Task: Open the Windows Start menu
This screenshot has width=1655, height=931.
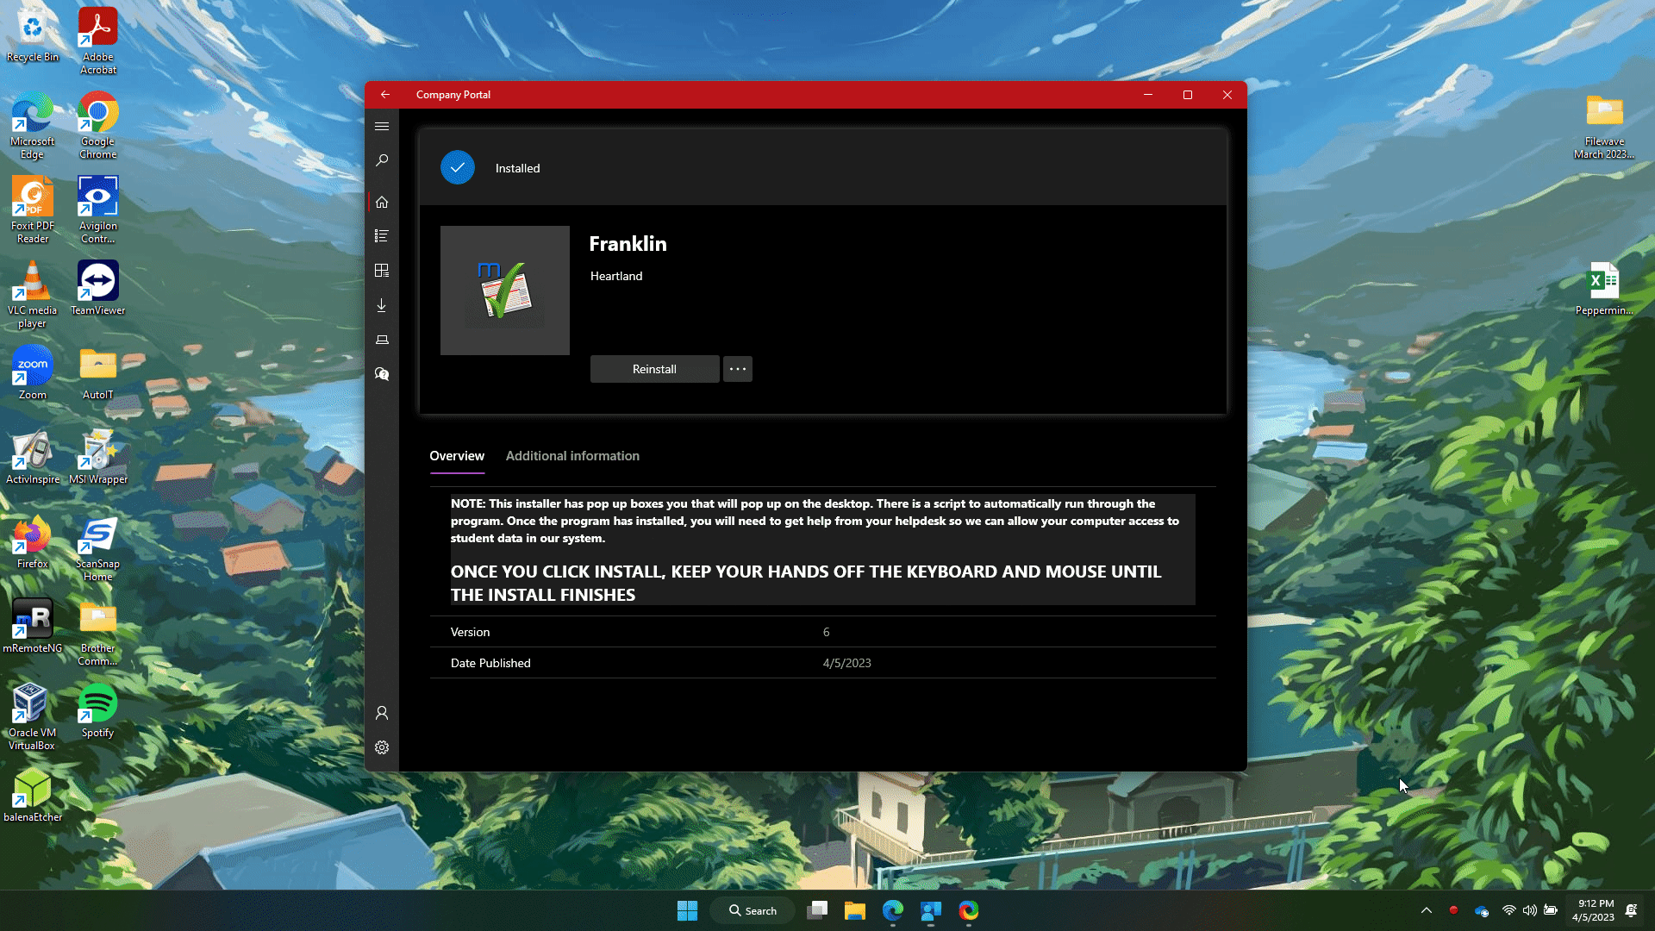Action: [x=687, y=910]
